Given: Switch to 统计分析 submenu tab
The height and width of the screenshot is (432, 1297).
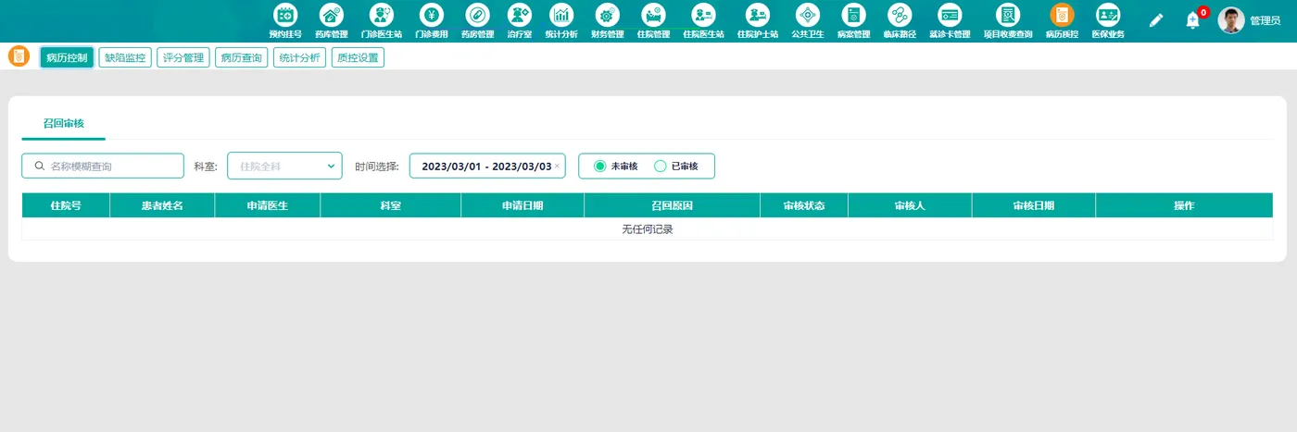Looking at the screenshot, I should 299,57.
